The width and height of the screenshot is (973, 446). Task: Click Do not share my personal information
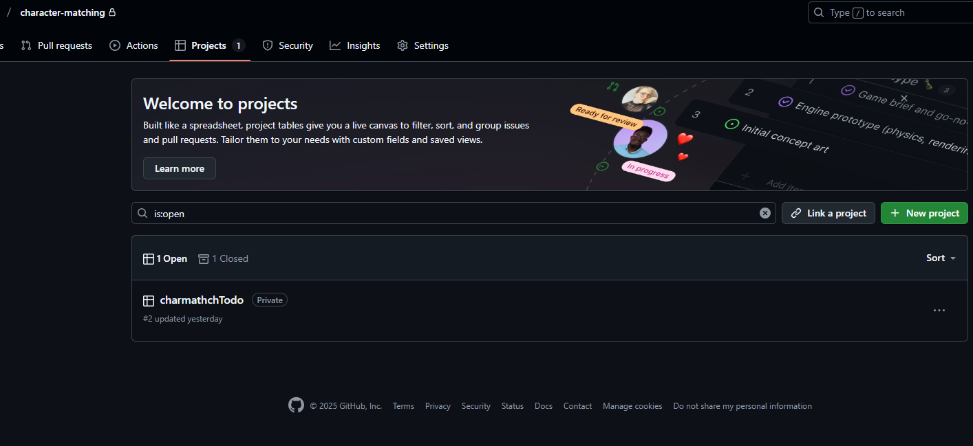coord(742,406)
